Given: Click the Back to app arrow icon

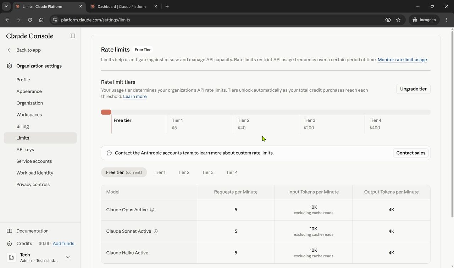Looking at the screenshot, I should pos(9,50).
